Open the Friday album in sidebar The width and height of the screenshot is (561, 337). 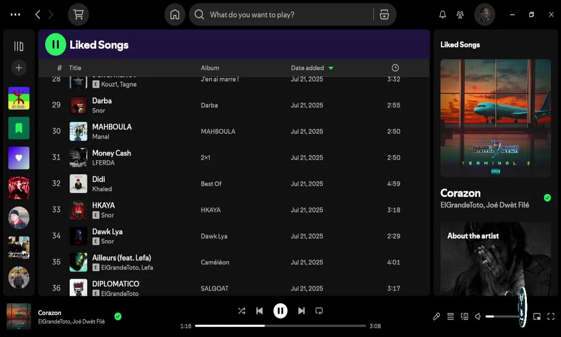[19, 248]
